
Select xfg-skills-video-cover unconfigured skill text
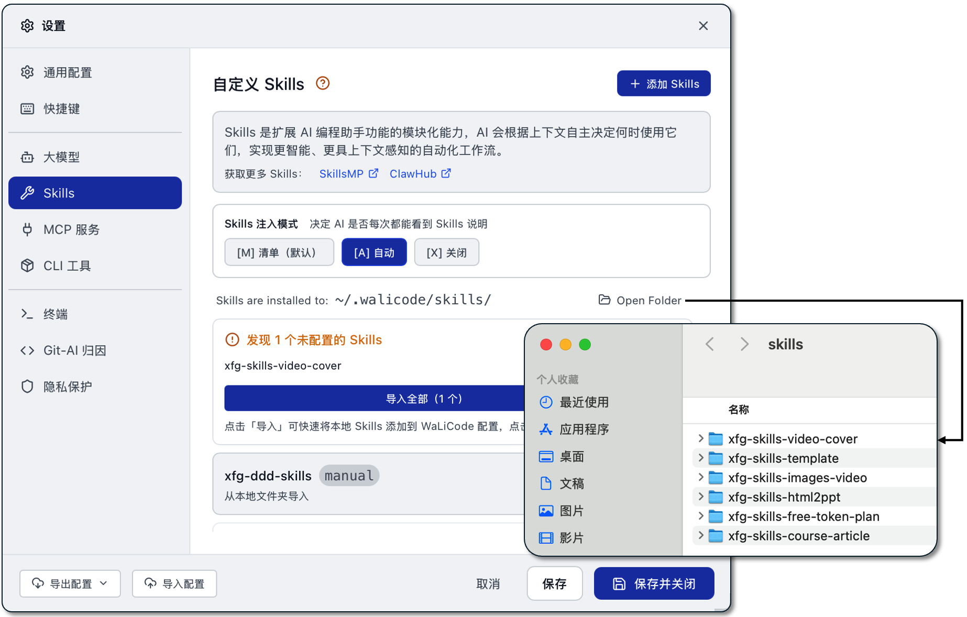tap(283, 366)
